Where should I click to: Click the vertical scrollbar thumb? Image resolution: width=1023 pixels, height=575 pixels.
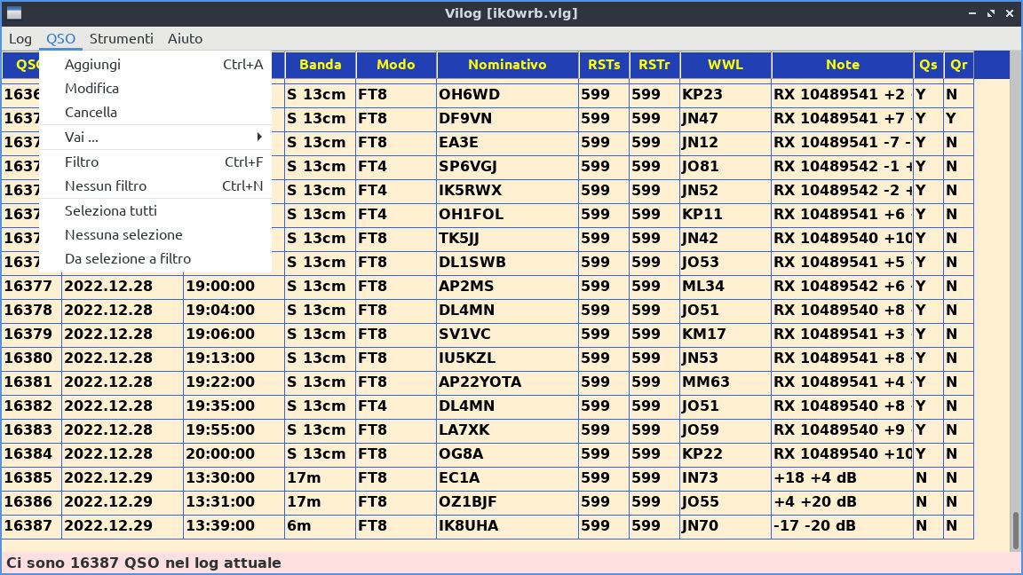[1015, 531]
